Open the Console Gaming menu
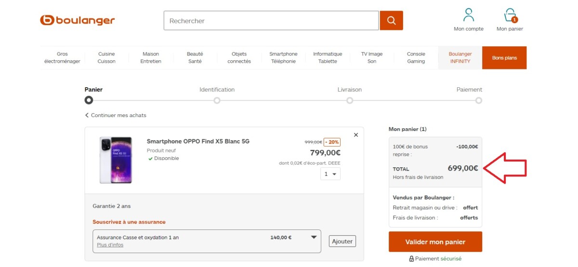578x267 pixels. pos(416,58)
